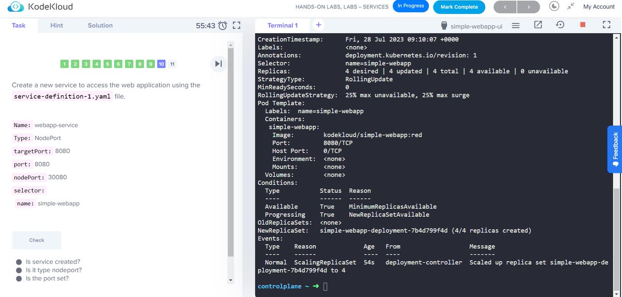Open My Account
This screenshot has height=297, width=622.
pos(599,7)
